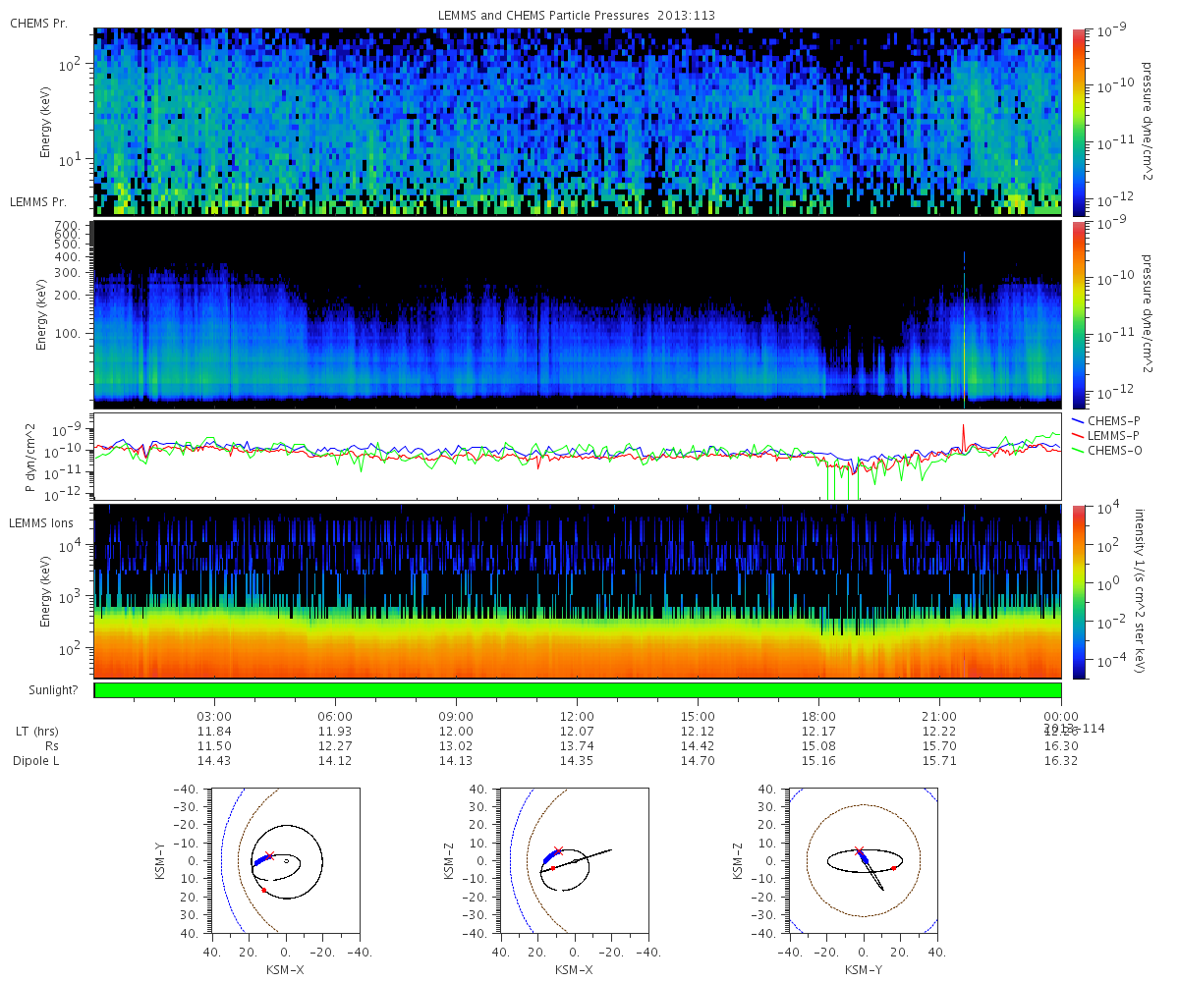Image resolution: width=1179 pixels, height=982 pixels.
Task: Click the white vertical spike in LEMMS pressure panel
Action: click(965, 327)
